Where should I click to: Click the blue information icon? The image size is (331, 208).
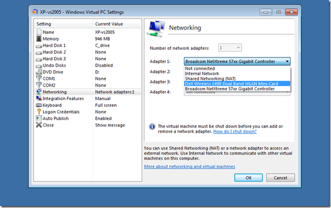coord(152,127)
